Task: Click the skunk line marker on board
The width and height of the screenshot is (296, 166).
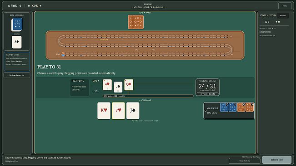Action: [x=104, y=37]
